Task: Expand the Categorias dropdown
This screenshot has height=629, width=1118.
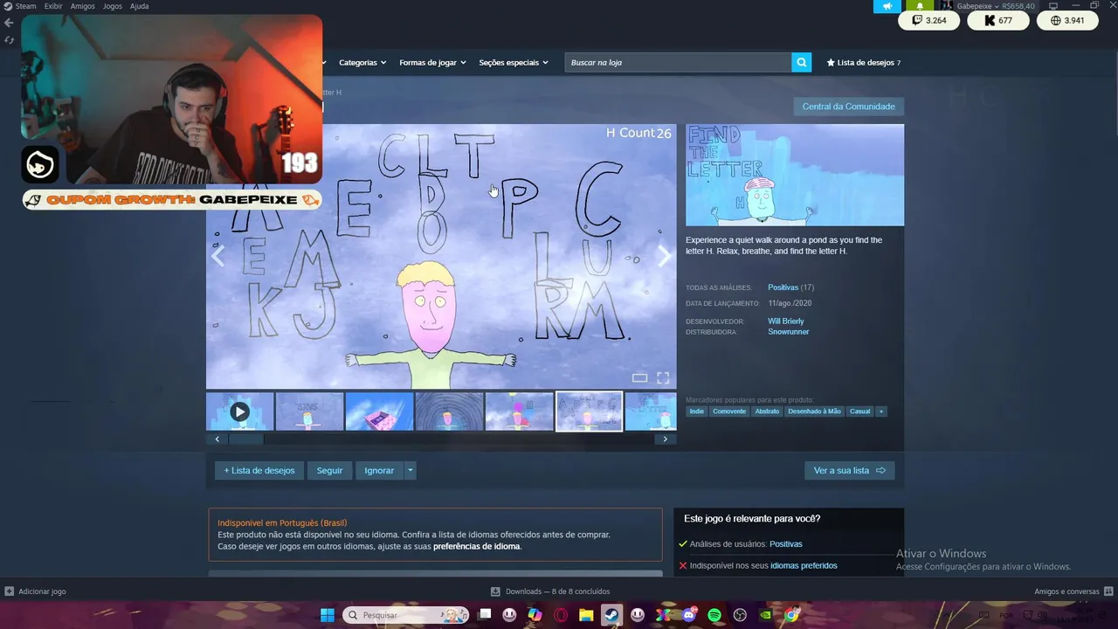Action: [362, 63]
